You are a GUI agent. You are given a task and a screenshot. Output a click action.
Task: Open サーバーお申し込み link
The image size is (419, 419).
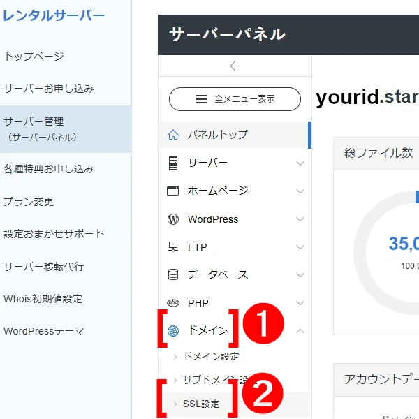[x=49, y=89]
